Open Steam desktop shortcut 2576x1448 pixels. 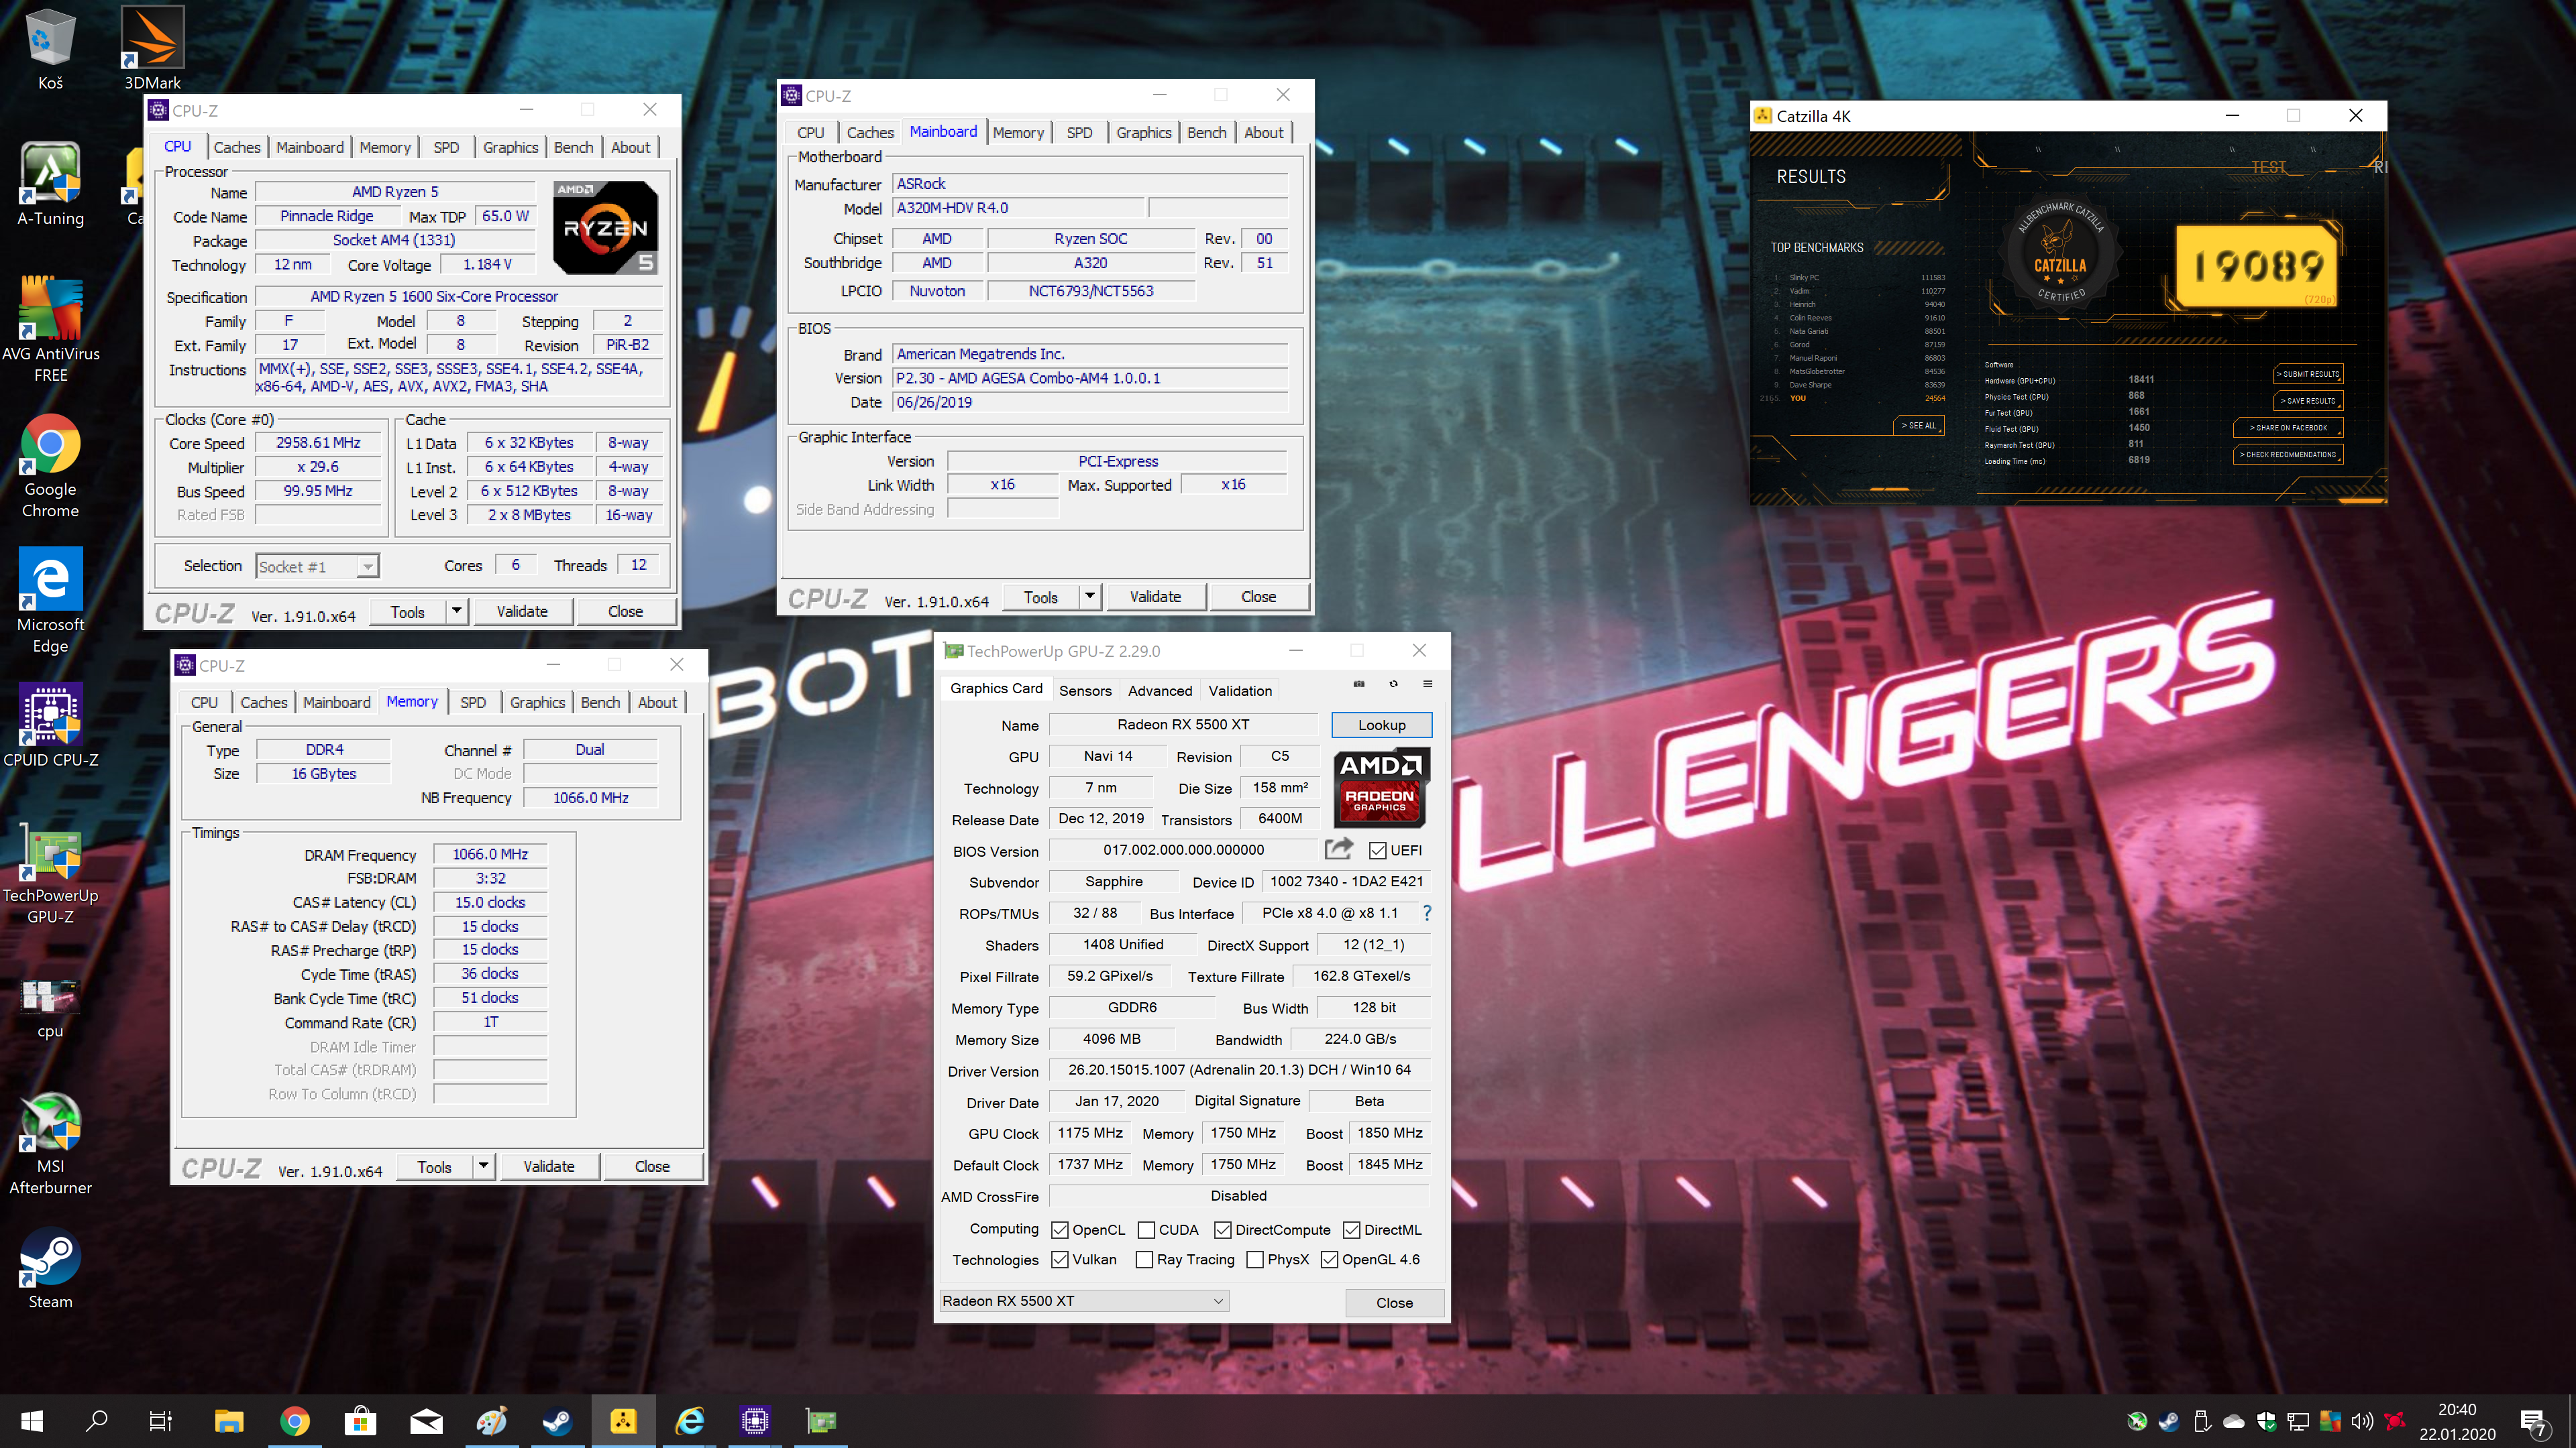coord(50,1267)
